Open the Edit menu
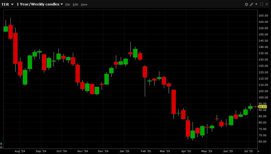This screenshot has height=154, width=271. pos(75,5)
